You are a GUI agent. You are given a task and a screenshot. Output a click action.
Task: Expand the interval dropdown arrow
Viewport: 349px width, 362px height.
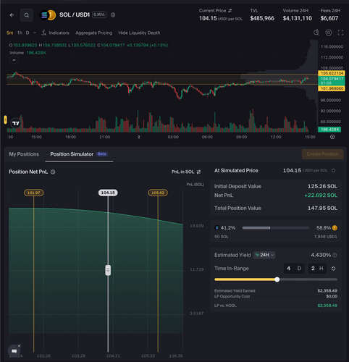point(35,33)
